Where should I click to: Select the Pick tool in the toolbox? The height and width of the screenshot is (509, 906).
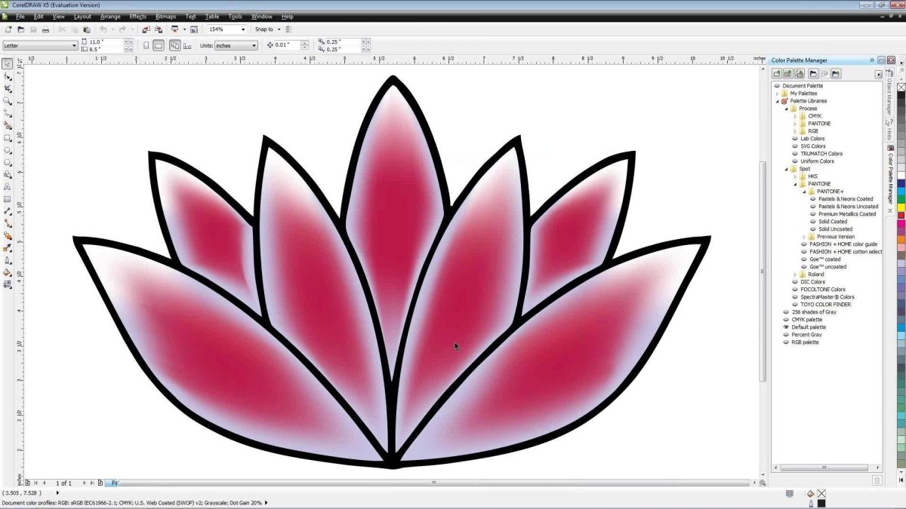pyautogui.click(x=8, y=64)
